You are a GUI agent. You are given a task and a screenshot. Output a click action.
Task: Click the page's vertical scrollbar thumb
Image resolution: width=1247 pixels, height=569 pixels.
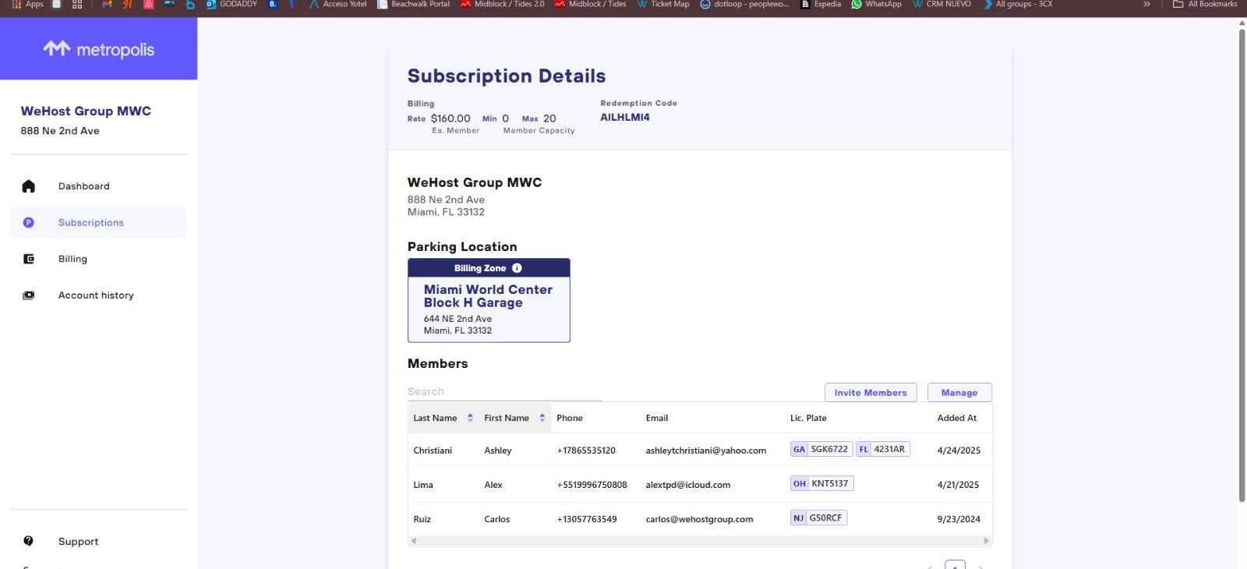point(1242,265)
